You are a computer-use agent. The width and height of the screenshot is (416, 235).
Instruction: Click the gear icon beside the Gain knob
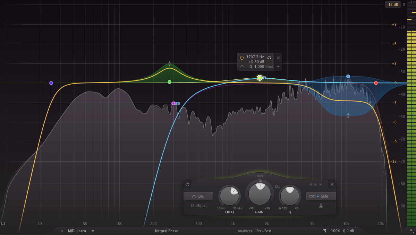point(277,186)
